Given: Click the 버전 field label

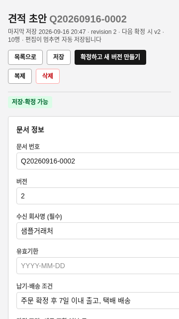Looking at the screenshot, I should click(x=22, y=181).
